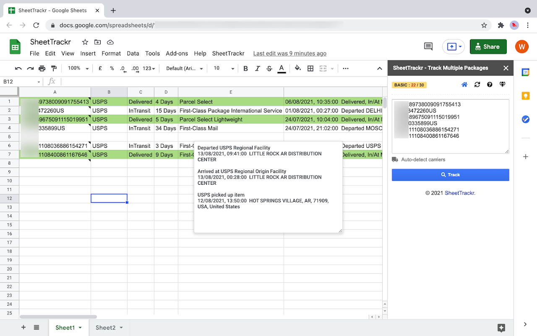Screen dimensions: 537x336
Task: Open the Add-ons menu
Action: pyautogui.click(x=177, y=53)
